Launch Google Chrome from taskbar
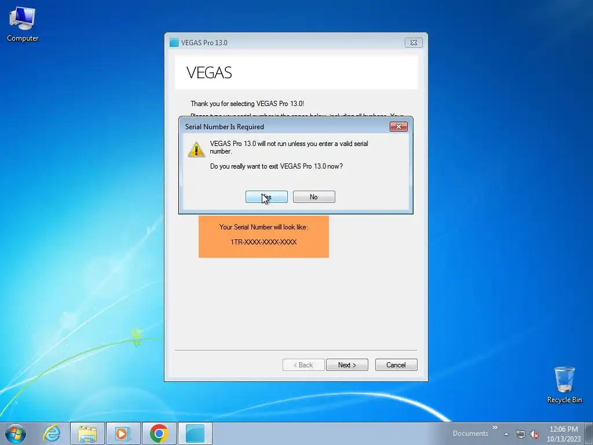 (x=159, y=433)
